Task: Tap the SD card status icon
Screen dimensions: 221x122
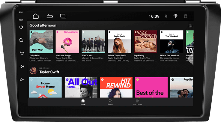Action: click(x=186, y=16)
